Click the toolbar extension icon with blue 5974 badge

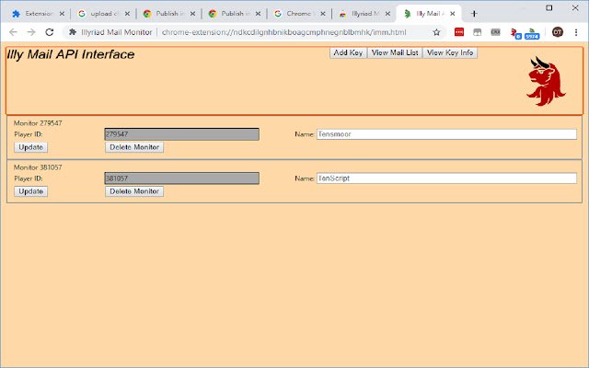click(x=532, y=33)
